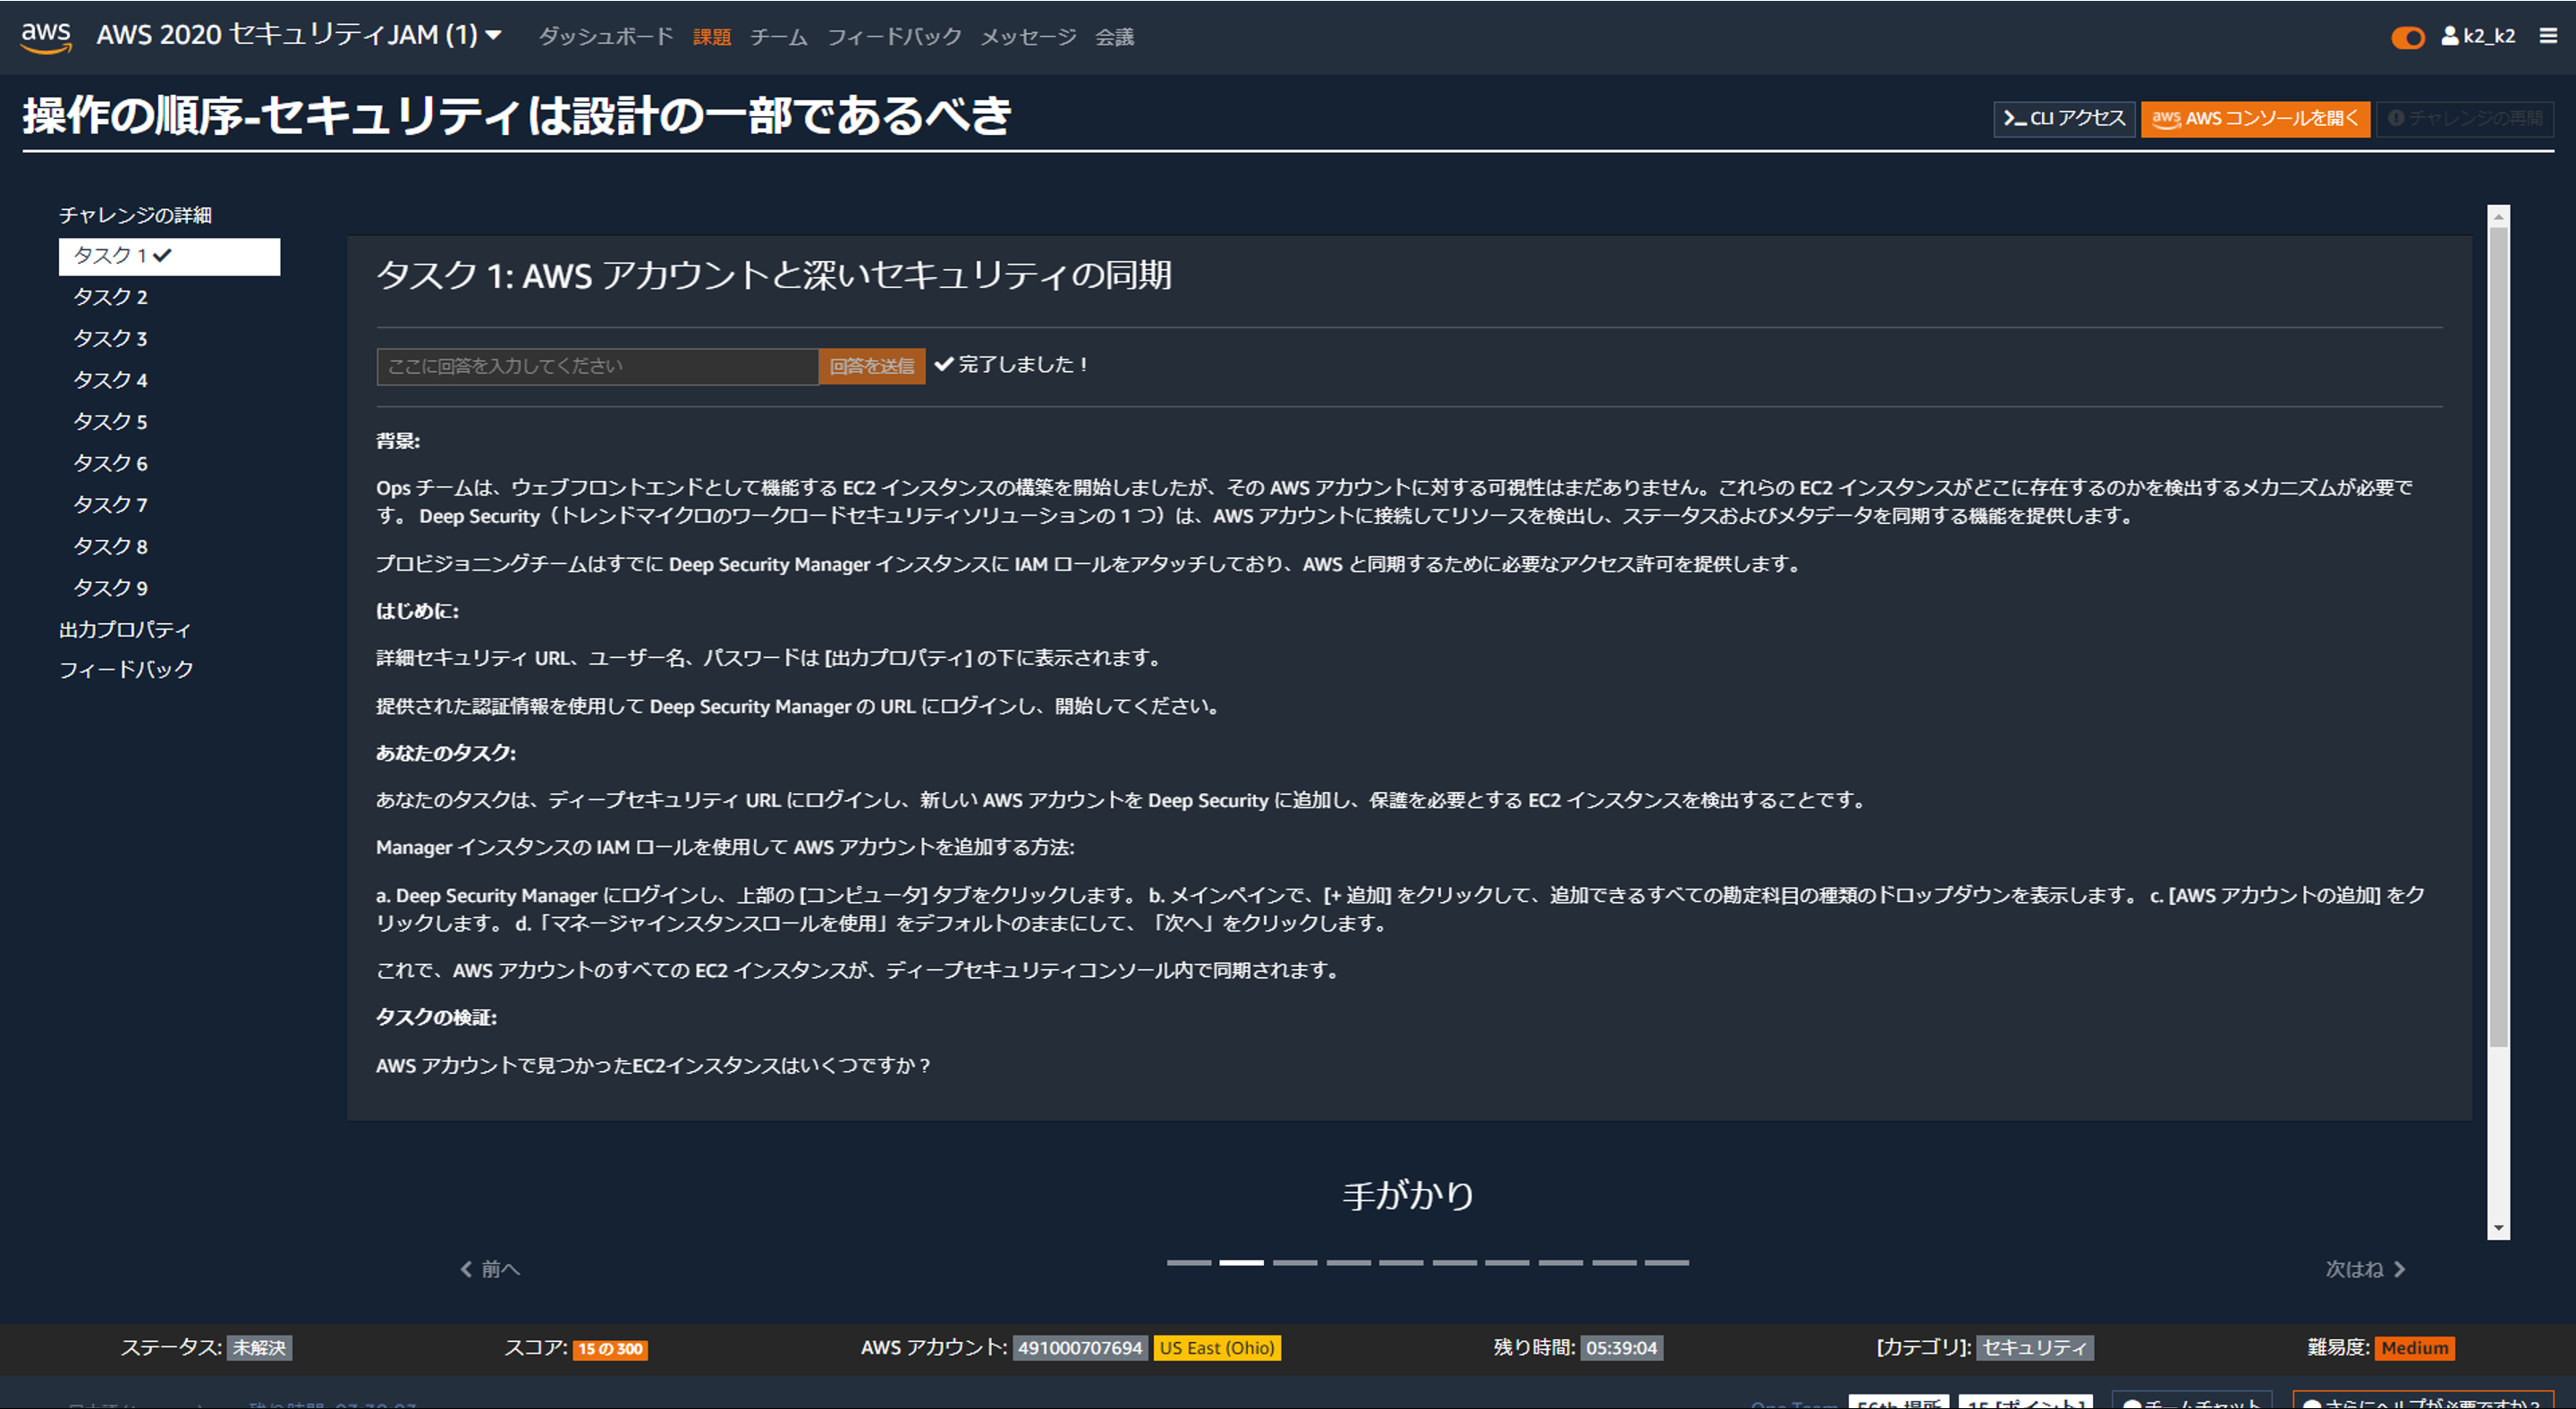Click the US East (Ohio) region badge
Viewport: 2576px width, 1409px height.
point(1217,1348)
